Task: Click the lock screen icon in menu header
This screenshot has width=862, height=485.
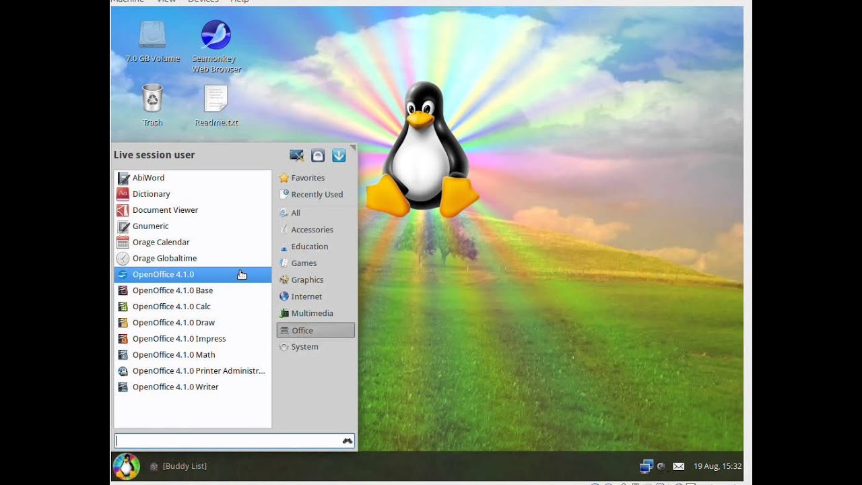Action: 318,156
